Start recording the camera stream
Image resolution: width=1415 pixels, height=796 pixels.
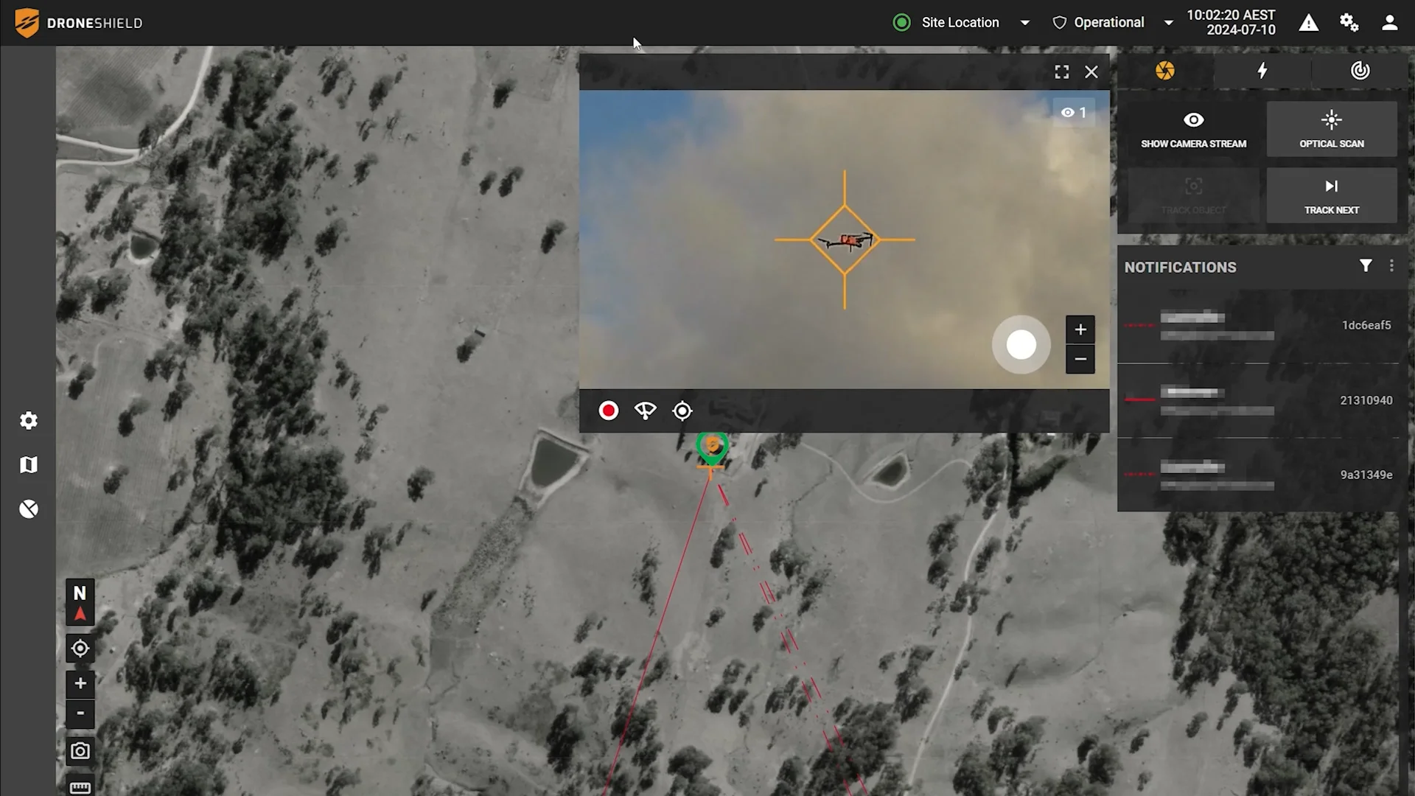click(608, 411)
